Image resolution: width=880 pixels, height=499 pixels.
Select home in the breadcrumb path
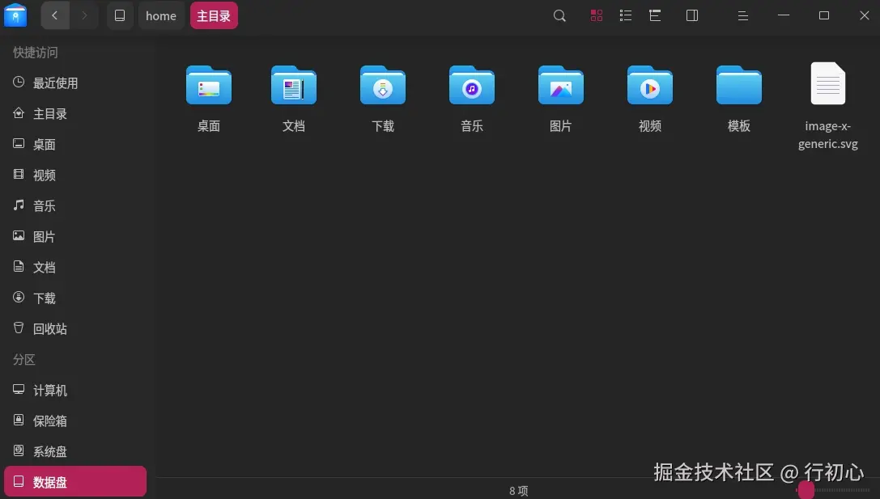click(x=160, y=15)
